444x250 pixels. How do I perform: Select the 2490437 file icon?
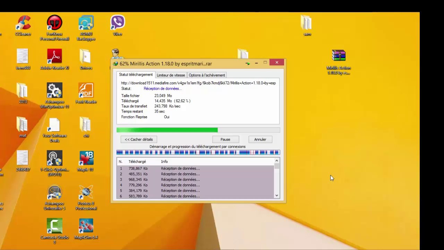(23, 161)
